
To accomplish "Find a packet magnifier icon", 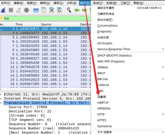I will click(69, 10).
